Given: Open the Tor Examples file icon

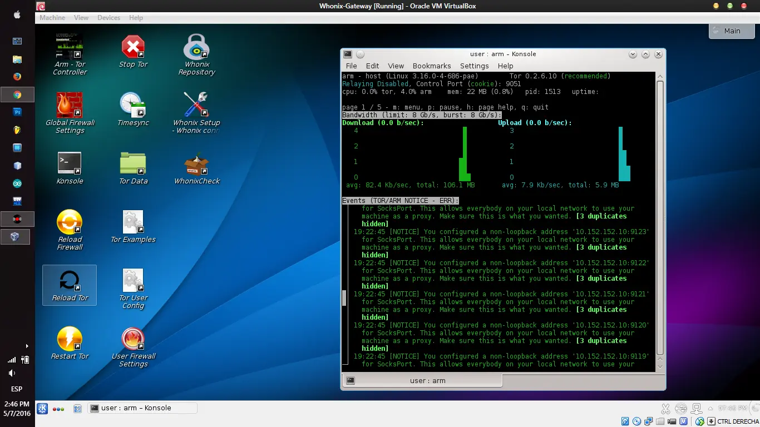Looking at the screenshot, I should tap(133, 226).
